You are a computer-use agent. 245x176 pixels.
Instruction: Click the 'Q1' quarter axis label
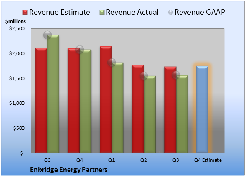click(x=112, y=160)
